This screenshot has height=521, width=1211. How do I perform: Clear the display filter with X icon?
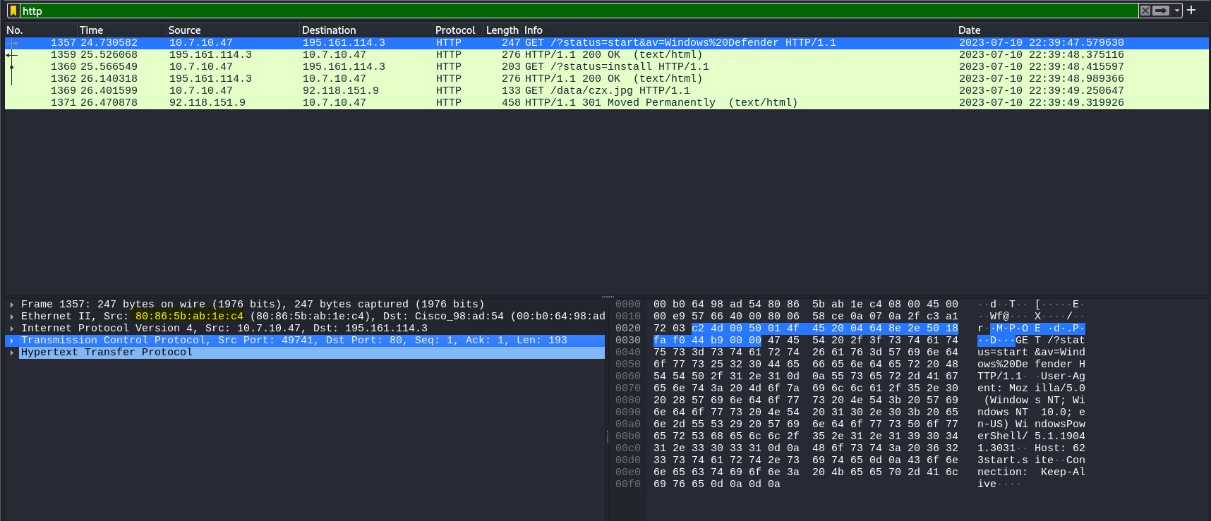pos(1145,11)
